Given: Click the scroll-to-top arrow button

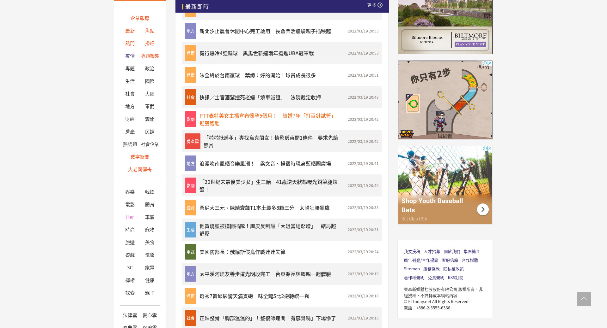Looking at the screenshot, I should (584, 299).
